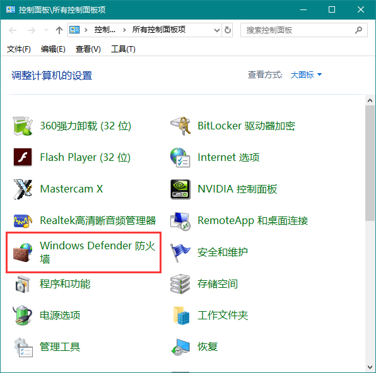Click the BitLocker padlock icon
The width and height of the screenshot is (376, 373).
180,126
